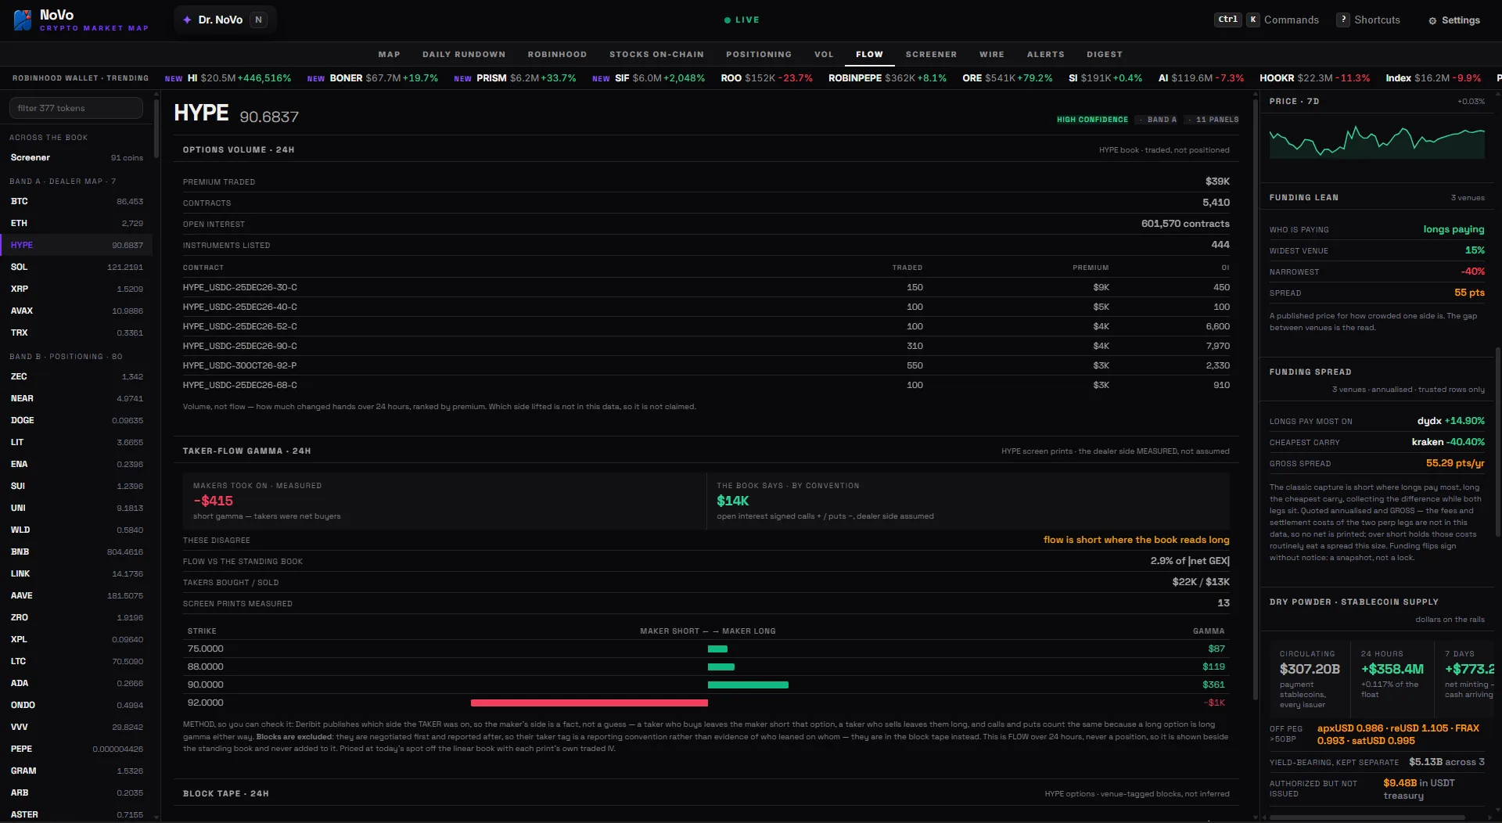Select BNB in the token list
The width and height of the screenshot is (1502, 823).
coord(77,552)
